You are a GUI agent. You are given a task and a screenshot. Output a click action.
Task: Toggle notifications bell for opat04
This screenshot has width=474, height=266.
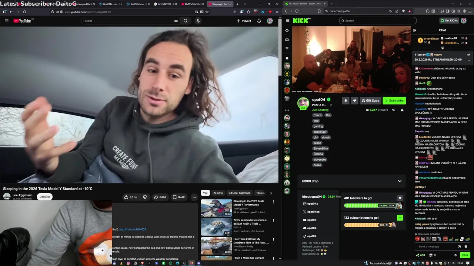pyautogui.click(x=346, y=100)
